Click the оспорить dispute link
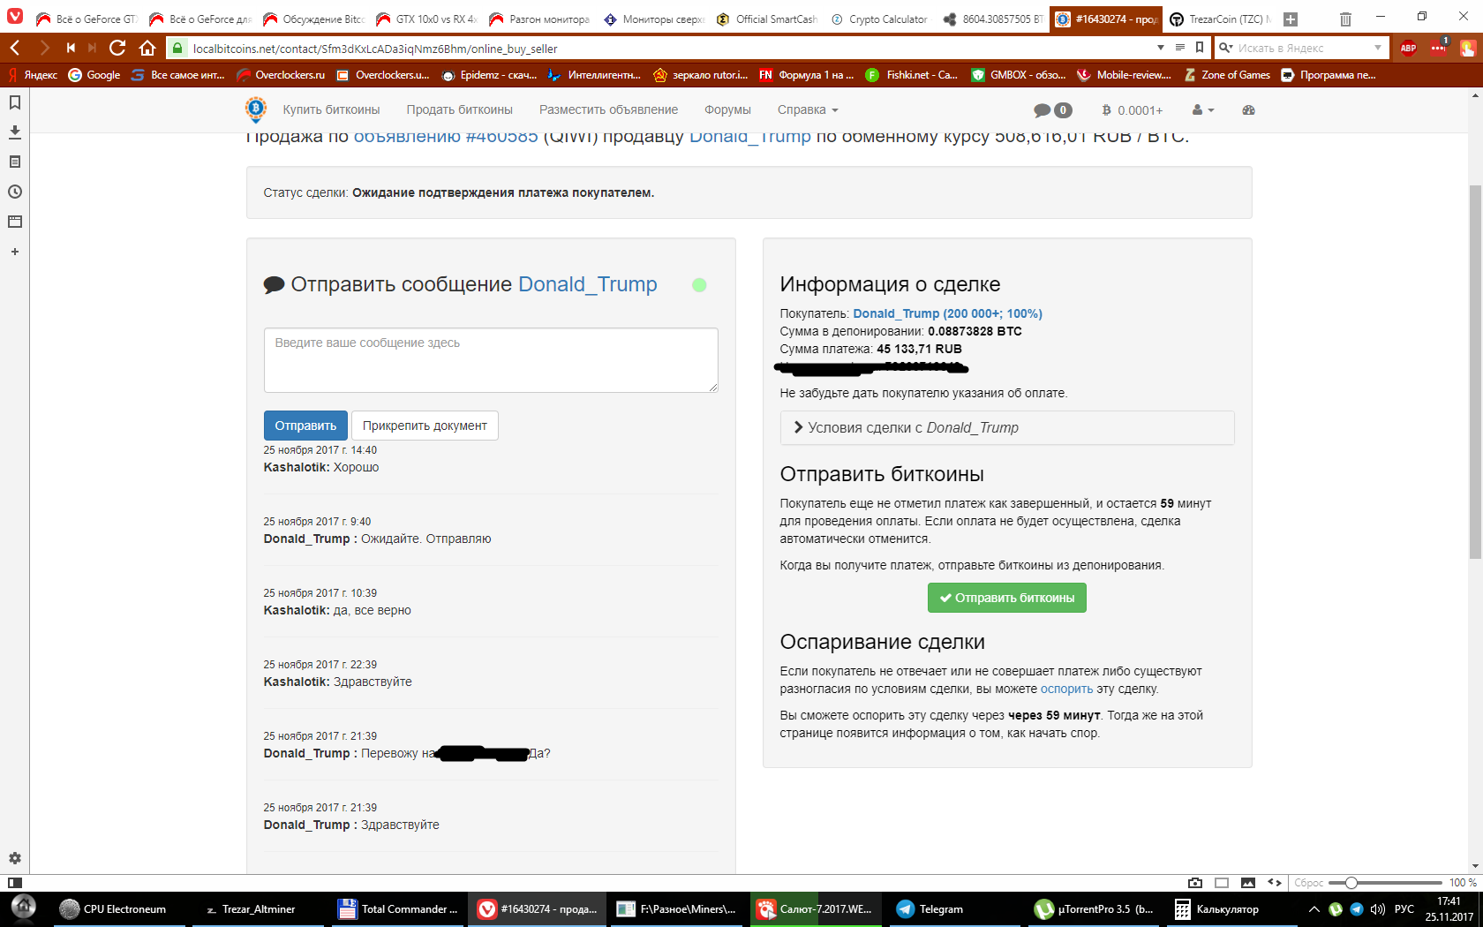The height and width of the screenshot is (927, 1483). [x=1066, y=690]
